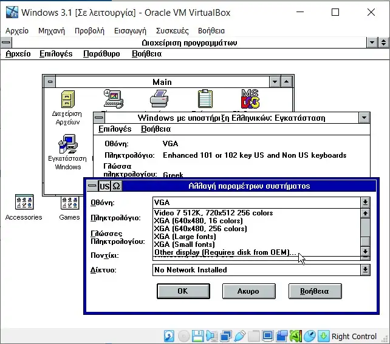The image size is (390, 344).
Task: Select XGA (640x480, 16 colors)
Action: 257,221
